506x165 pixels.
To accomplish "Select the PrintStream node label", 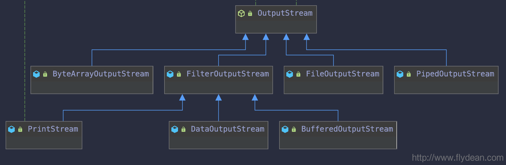I will click(53, 129).
